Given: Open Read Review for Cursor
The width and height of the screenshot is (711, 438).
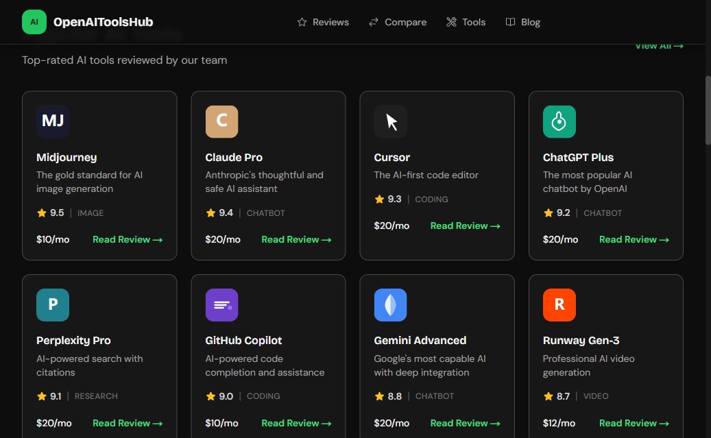Looking at the screenshot, I should click(x=465, y=226).
